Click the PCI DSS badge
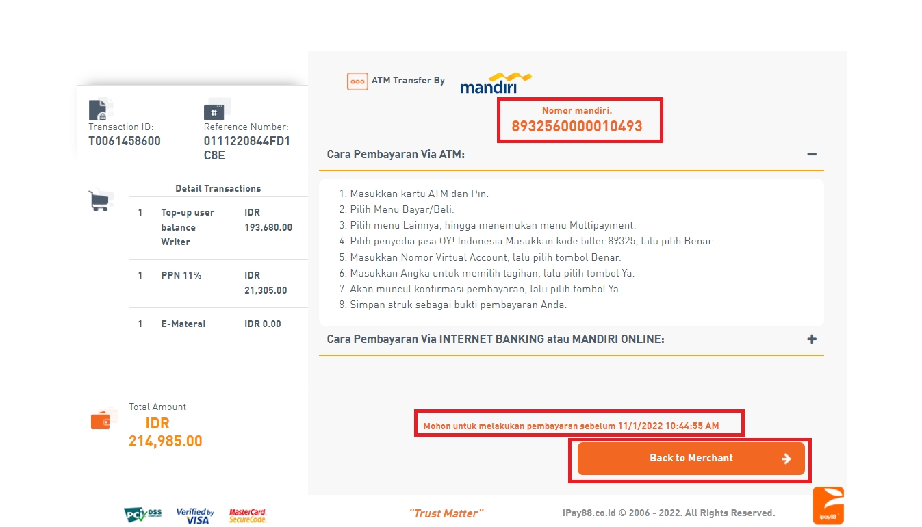 (144, 514)
